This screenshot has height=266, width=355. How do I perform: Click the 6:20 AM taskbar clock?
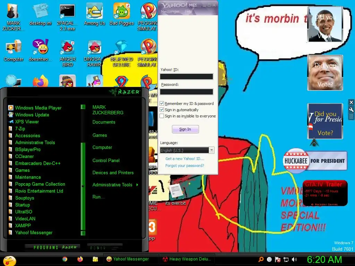[x=324, y=259]
